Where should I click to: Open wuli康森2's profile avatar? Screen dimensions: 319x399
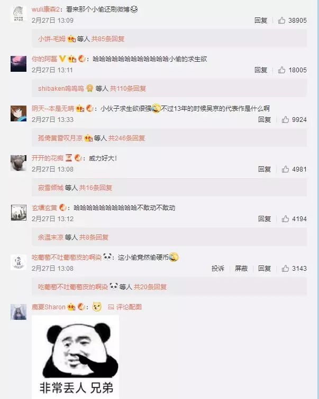coord(19,14)
